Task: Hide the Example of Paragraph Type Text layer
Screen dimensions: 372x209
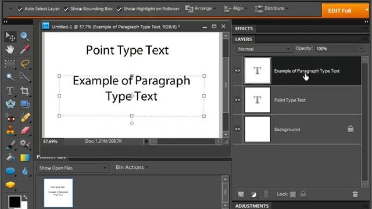Action: [238, 71]
